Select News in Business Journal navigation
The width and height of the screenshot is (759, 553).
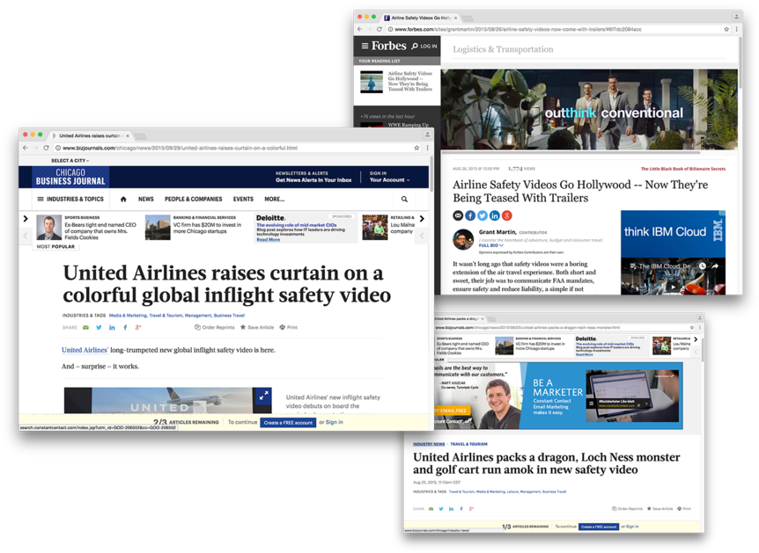(x=145, y=200)
